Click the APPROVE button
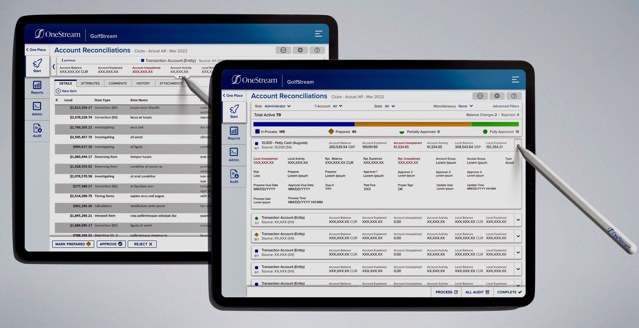The width and height of the screenshot is (639, 328). coord(111,244)
